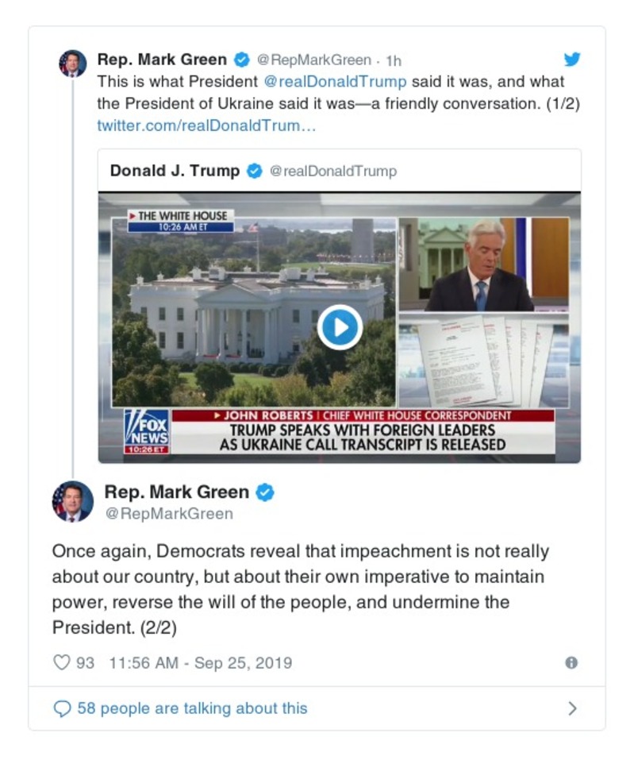Click the verified badge next to the lower Rep. Mark Green name
This screenshot has width=634, height=760.
point(264,492)
